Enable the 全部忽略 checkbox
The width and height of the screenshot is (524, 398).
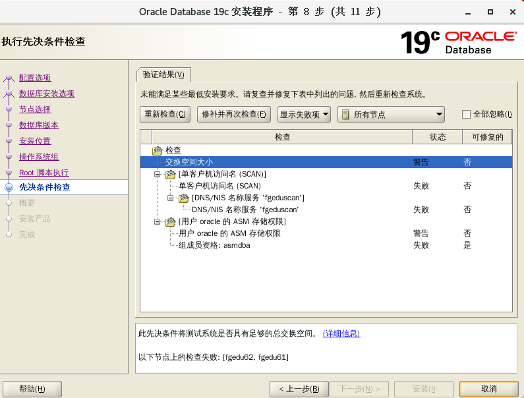click(x=466, y=114)
